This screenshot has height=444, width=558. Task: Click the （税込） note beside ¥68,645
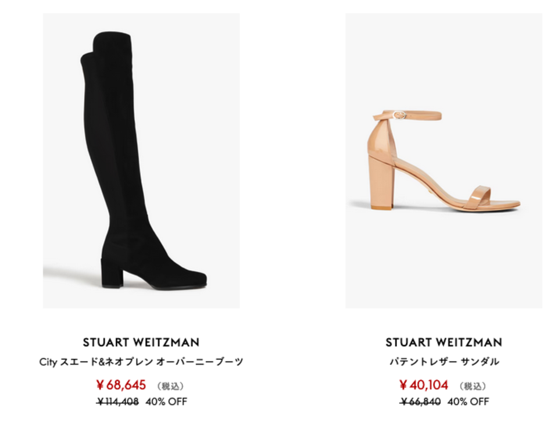coord(170,386)
